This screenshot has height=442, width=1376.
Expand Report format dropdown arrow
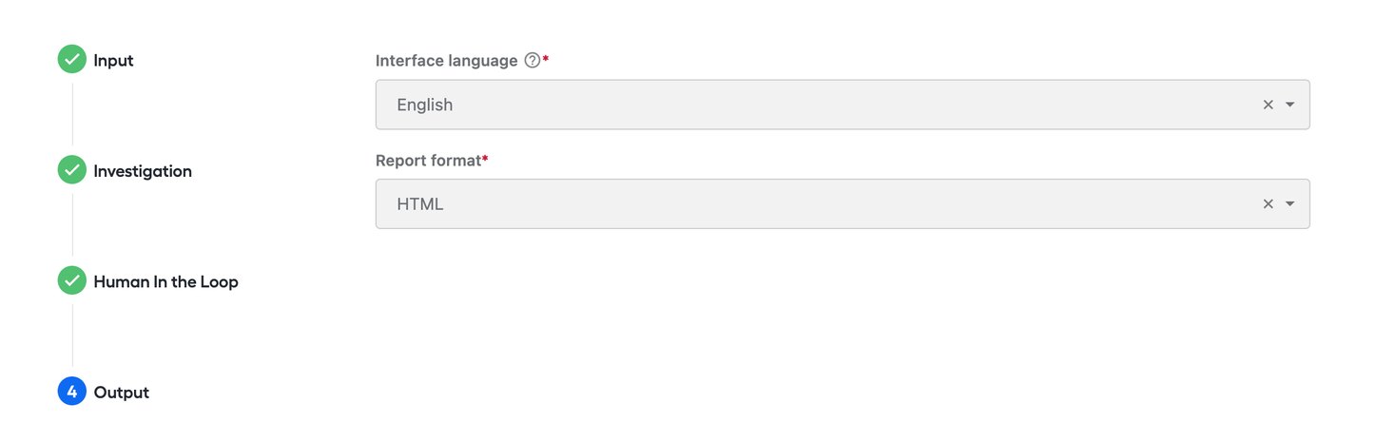[1290, 203]
